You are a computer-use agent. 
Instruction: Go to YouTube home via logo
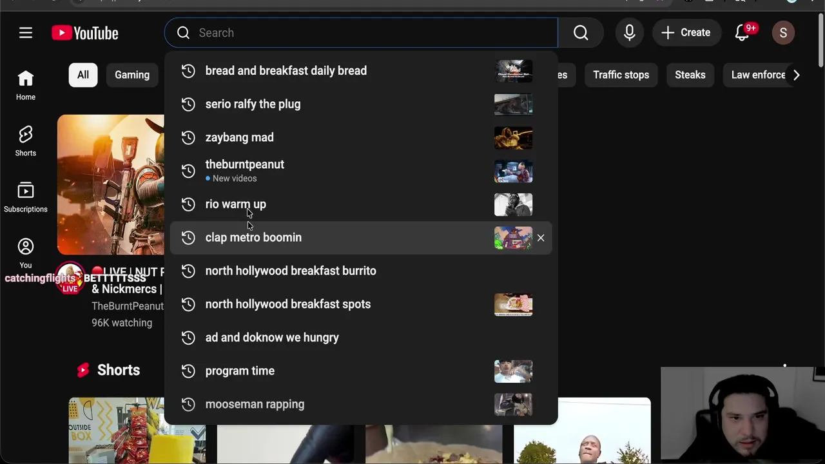pos(85,33)
